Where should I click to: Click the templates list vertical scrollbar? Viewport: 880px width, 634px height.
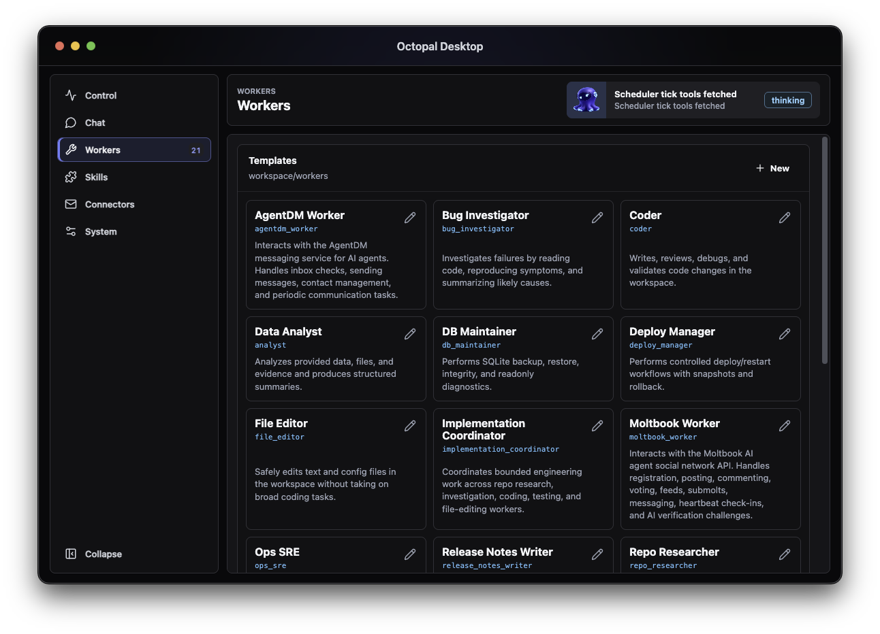point(825,250)
